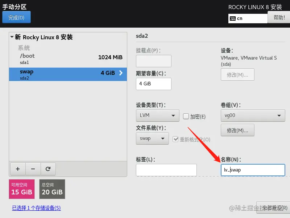
Task: Click 修改(M)... button under 设备
Action: click(x=237, y=75)
